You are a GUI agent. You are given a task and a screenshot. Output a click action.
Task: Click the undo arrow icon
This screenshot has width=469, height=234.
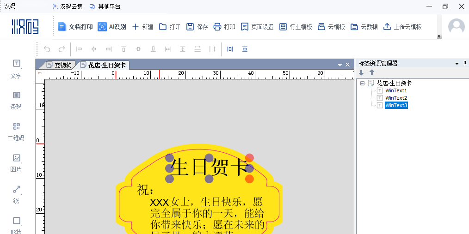click(47, 49)
